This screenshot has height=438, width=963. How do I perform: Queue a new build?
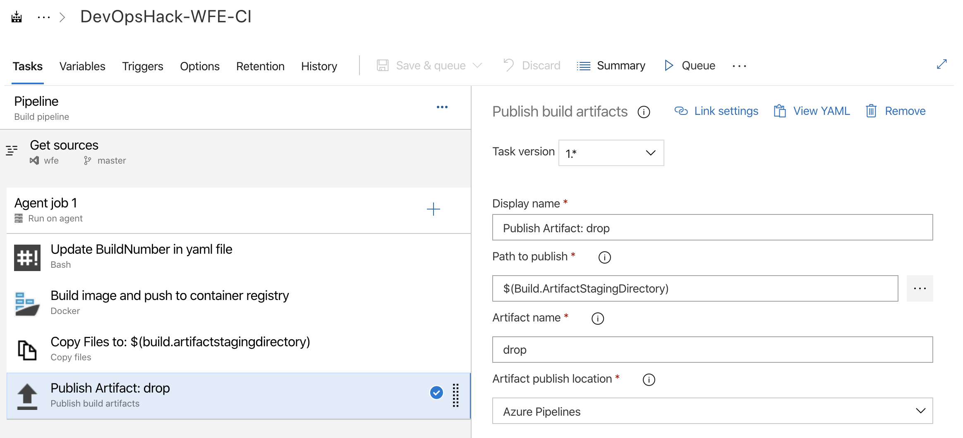[x=698, y=65]
